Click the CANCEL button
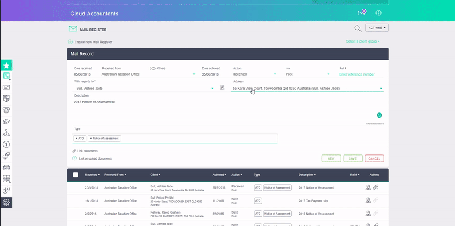The width and height of the screenshot is (455, 226). pyautogui.click(x=374, y=158)
